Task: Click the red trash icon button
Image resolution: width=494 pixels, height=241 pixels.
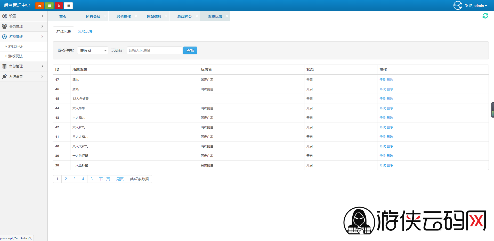Action: [59, 6]
